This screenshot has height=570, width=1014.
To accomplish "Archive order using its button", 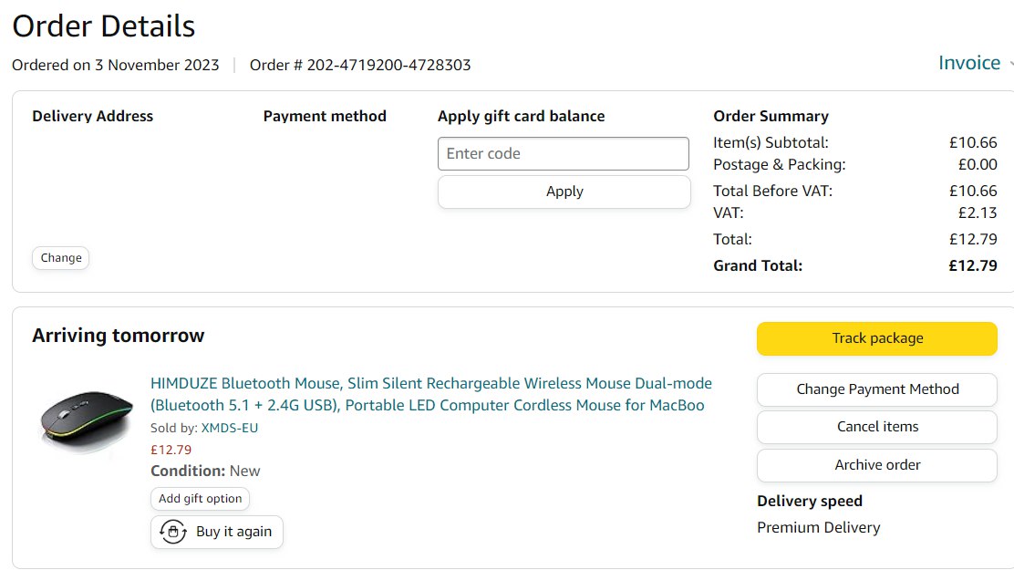I will click(x=876, y=465).
